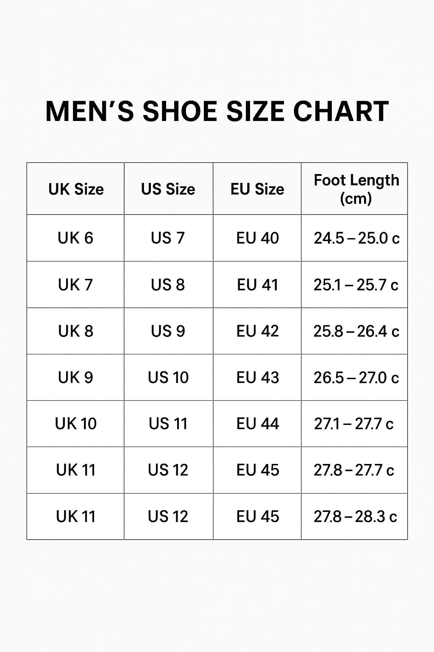Click the 24.5 – 25.0 foot length cell
Viewport: 434px width, 652px height.
click(356, 238)
